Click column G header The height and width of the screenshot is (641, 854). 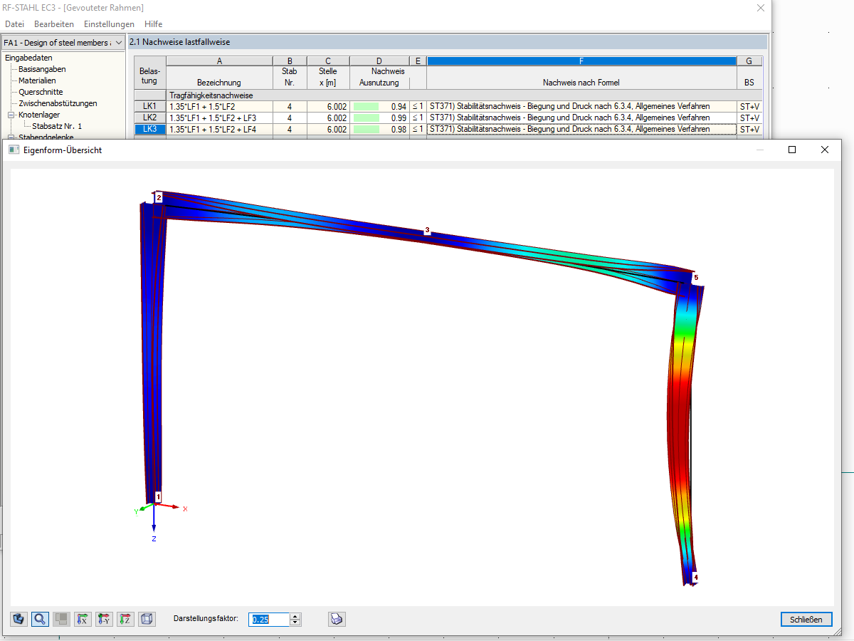pos(749,61)
